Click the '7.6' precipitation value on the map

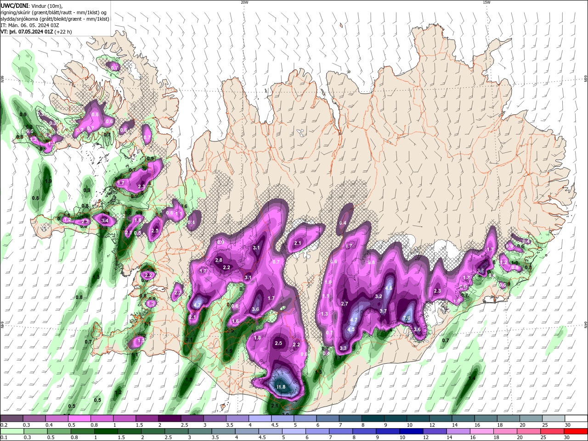coord(407,318)
